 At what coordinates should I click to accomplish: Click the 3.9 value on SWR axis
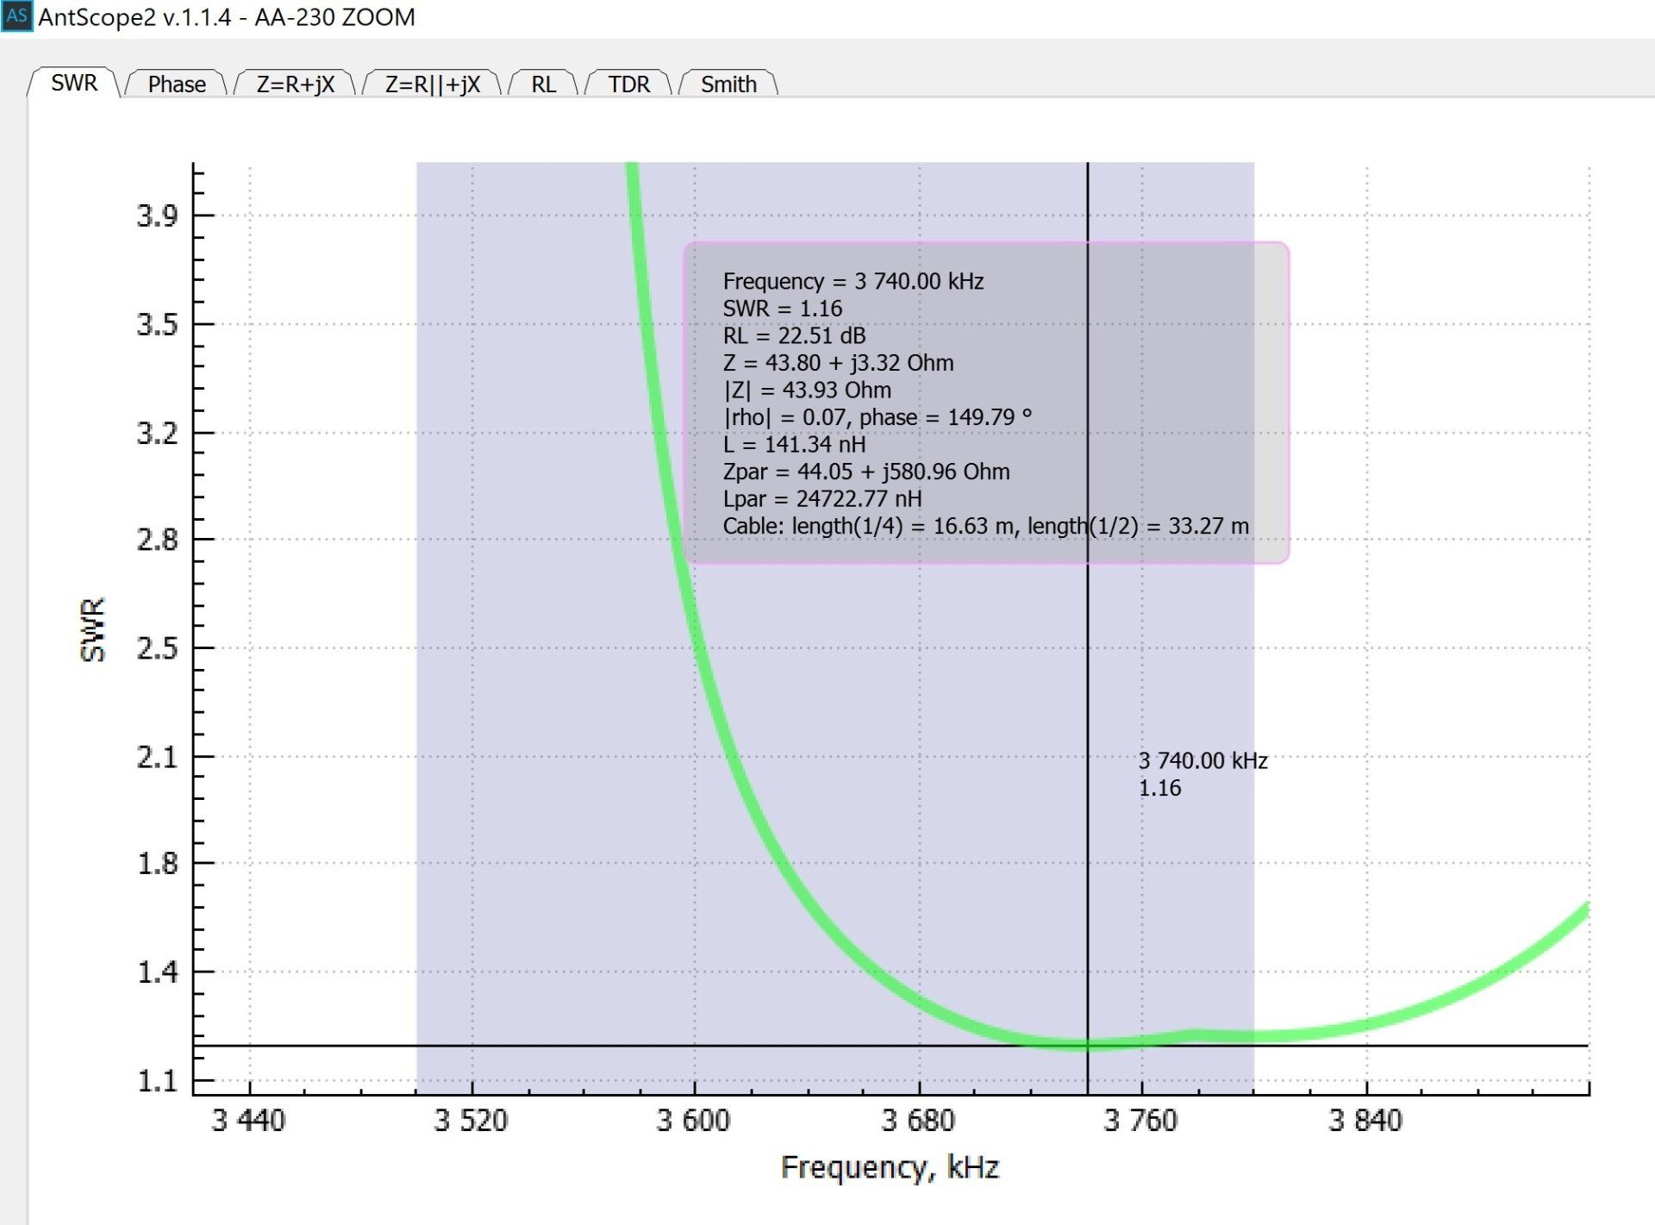pyautogui.click(x=157, y=216)
